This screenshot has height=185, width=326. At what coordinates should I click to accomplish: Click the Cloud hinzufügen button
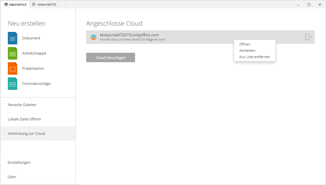(x=110, y=57)
